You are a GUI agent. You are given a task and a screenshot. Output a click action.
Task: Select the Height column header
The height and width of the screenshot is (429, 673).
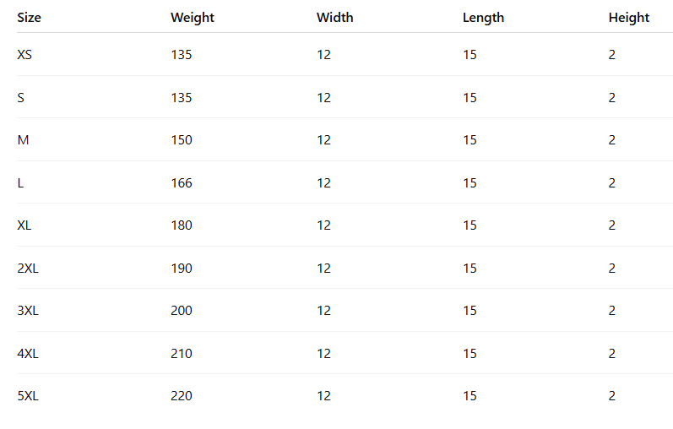(x=629, y=18)
